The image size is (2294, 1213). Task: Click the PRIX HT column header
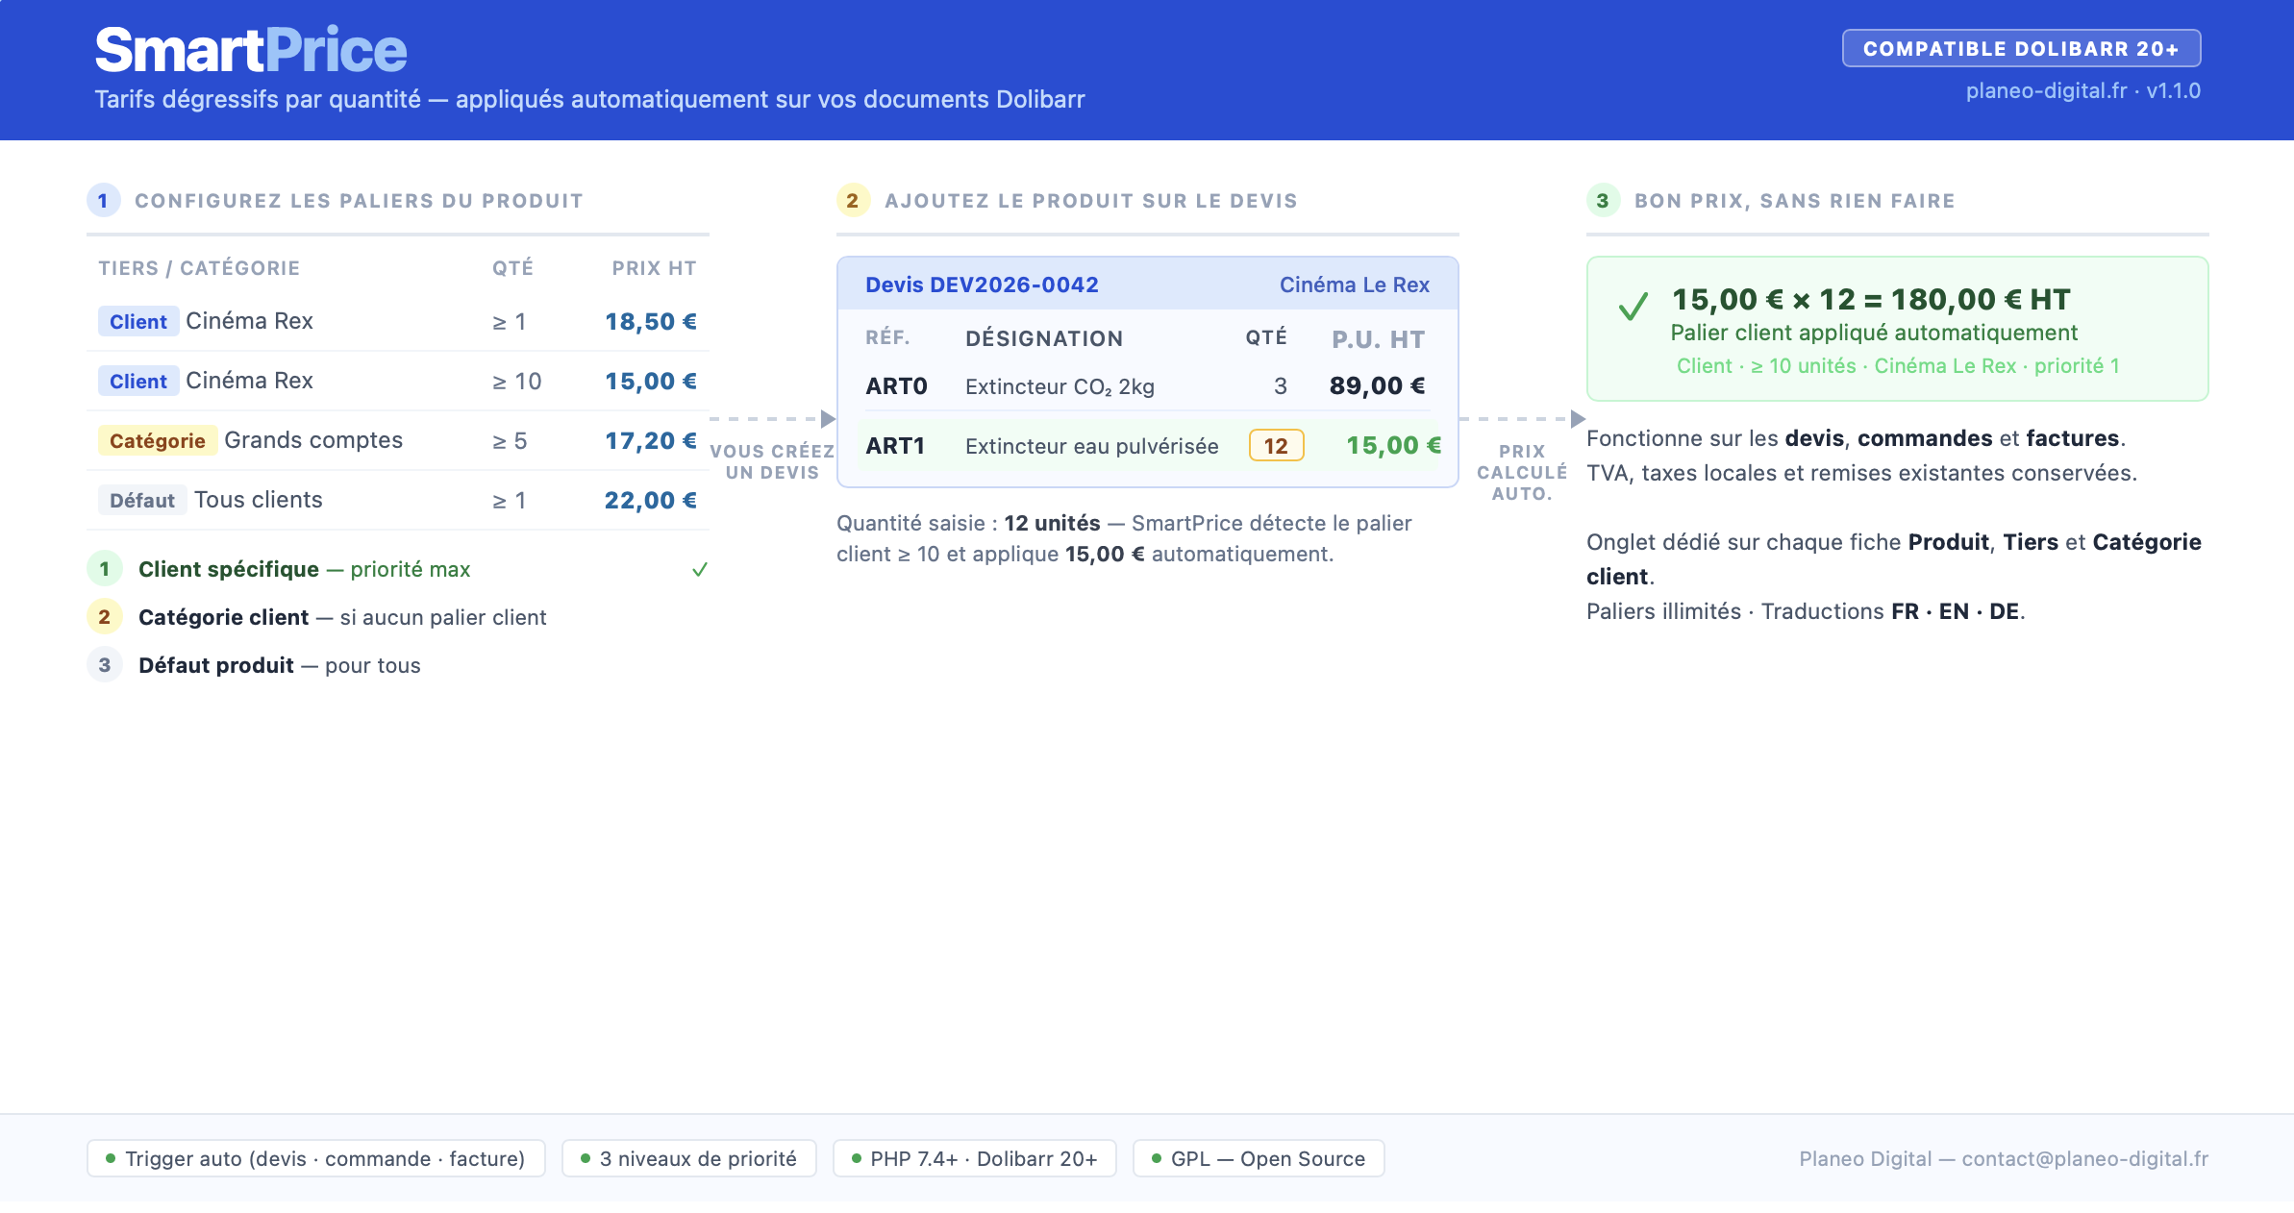[x=654, y=268]
